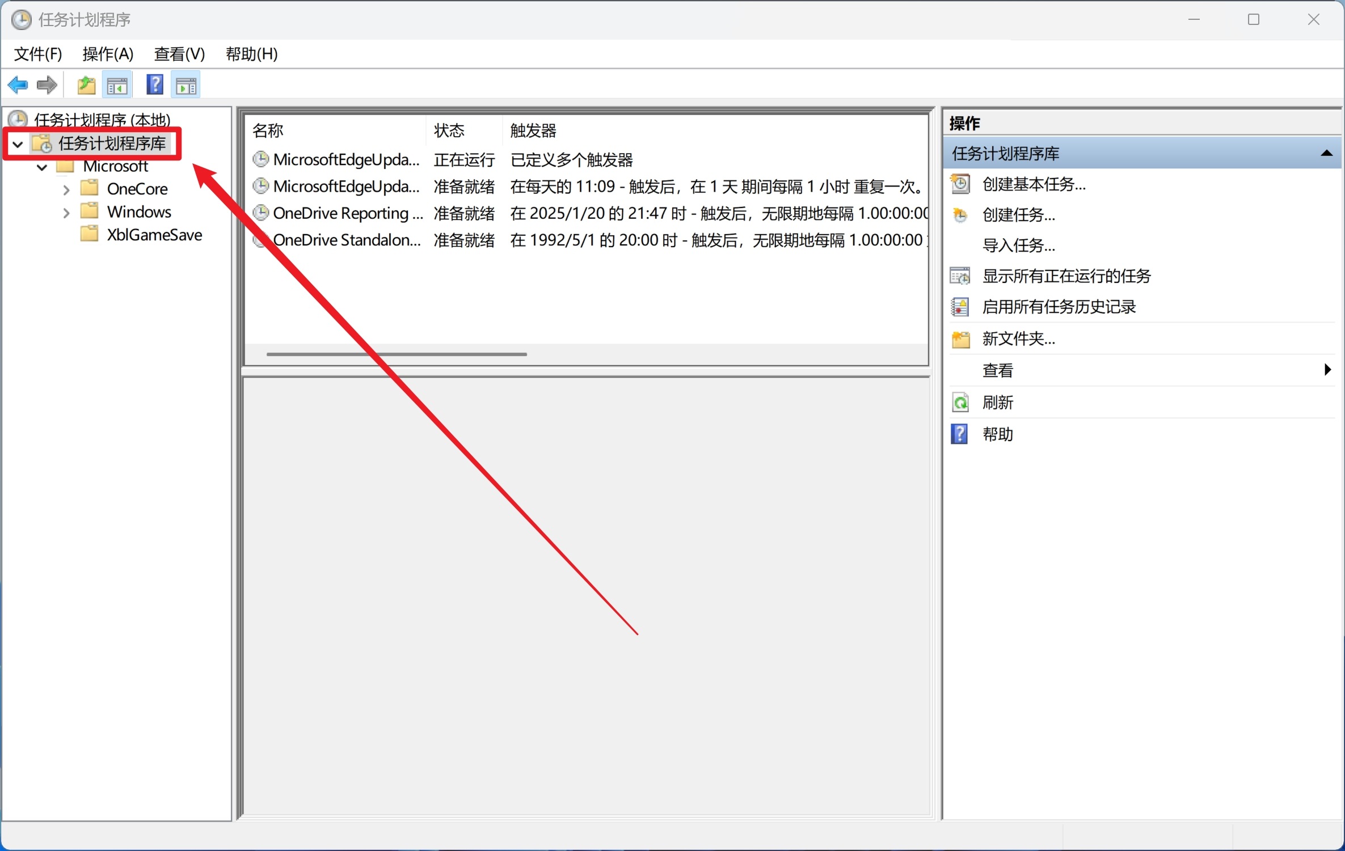Expand the Windows folder node
1345x851 pixels.
66,213
